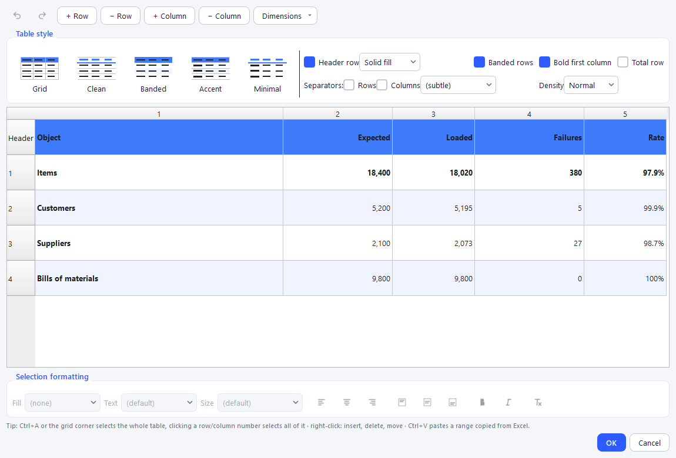Image resolution: width=676 pixels, height=458 pixels.
Task: Apply the Grid table style
Action: pos(39,75)
